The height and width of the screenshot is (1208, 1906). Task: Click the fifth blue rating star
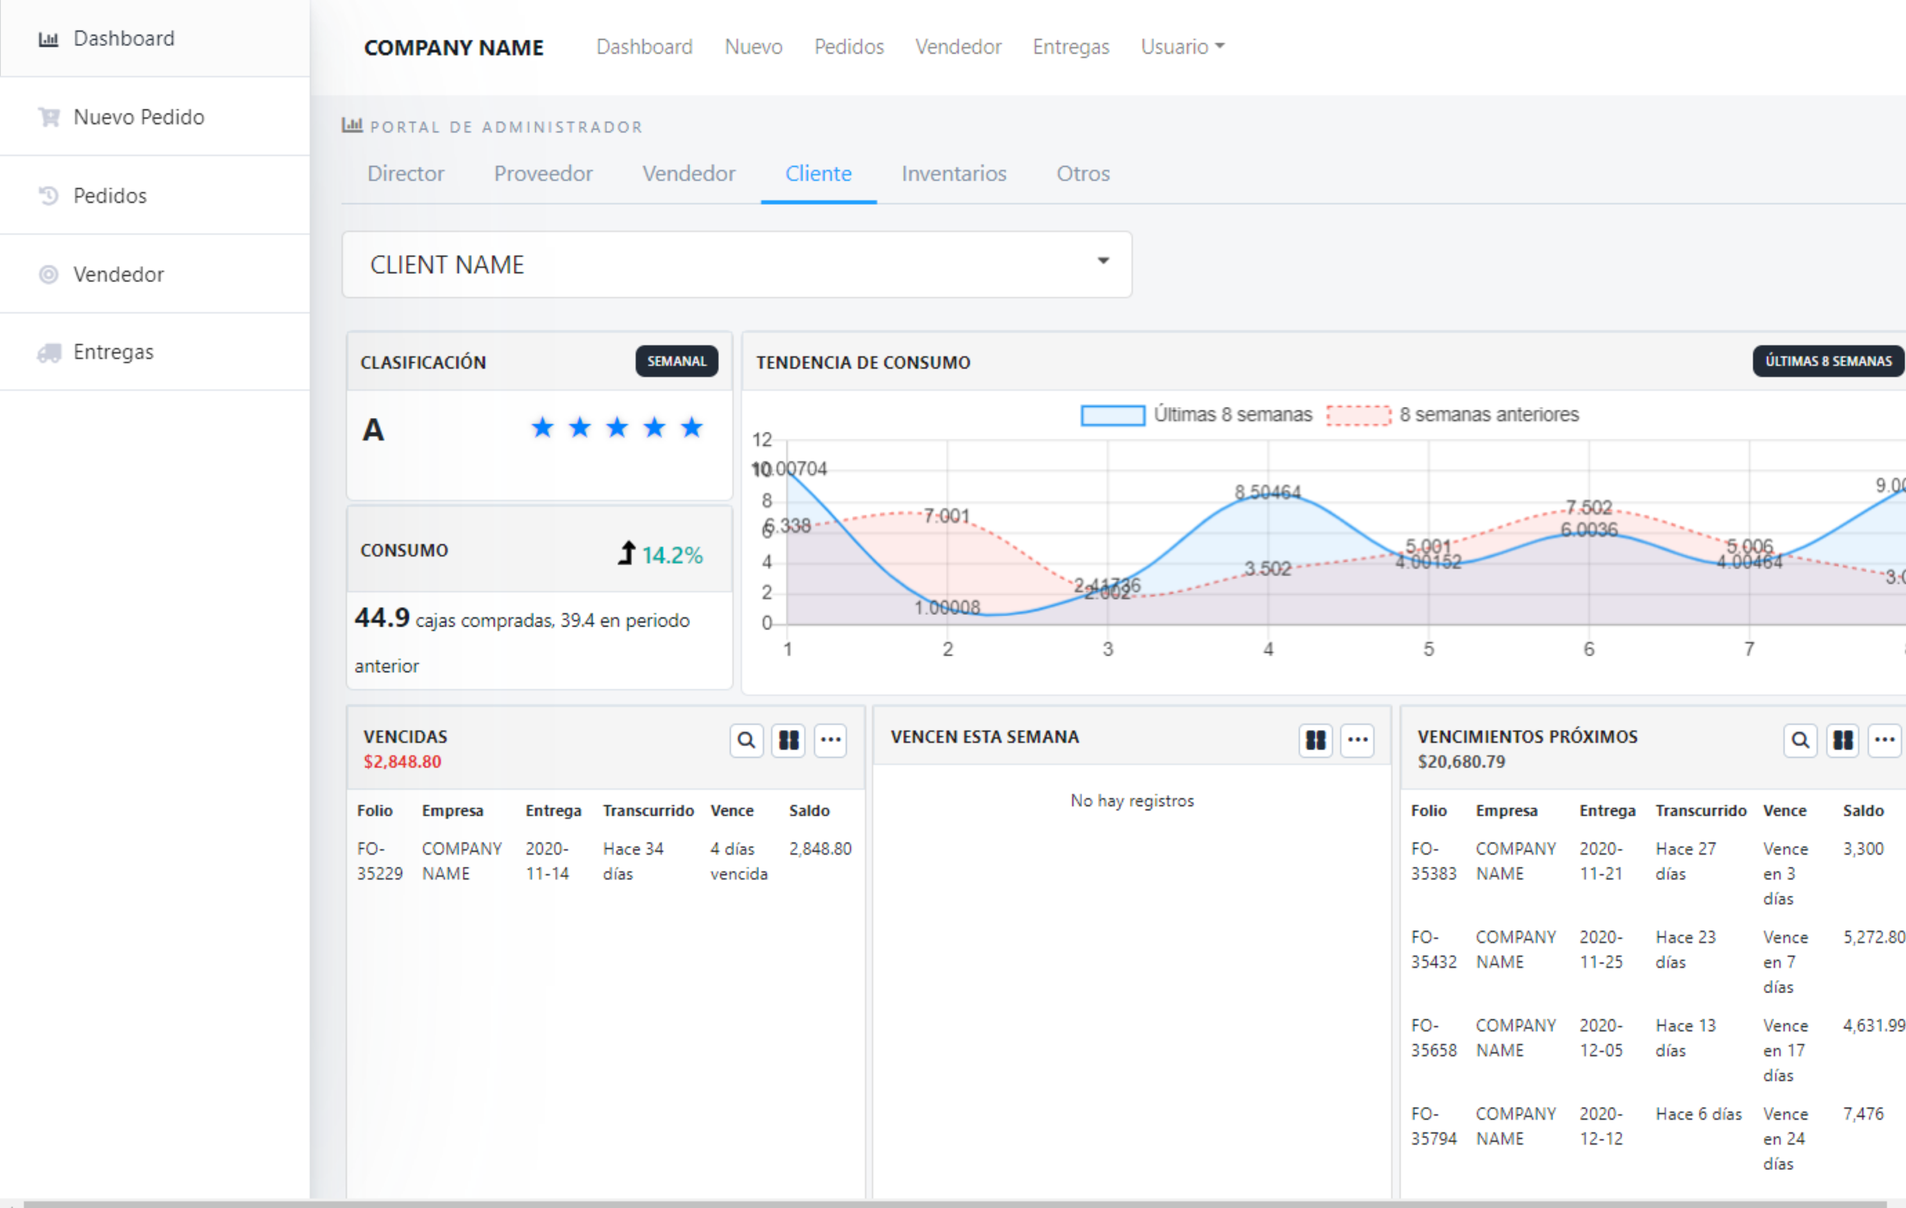coord(692,428)
